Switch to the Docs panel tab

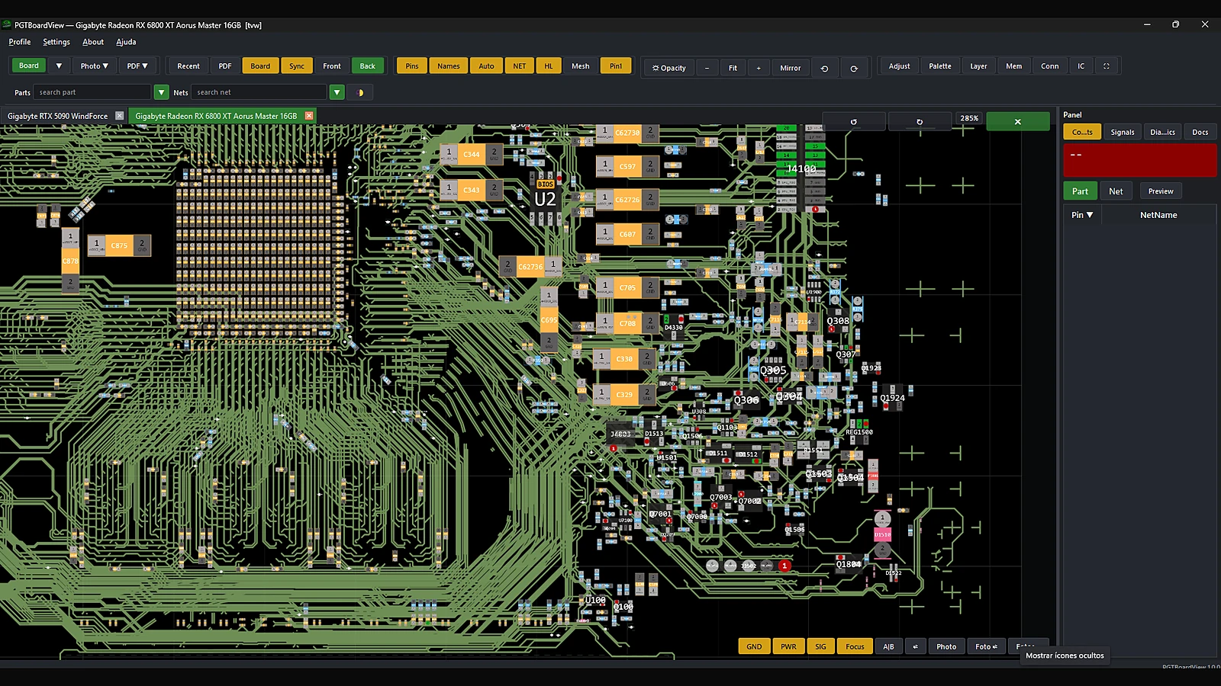pos(1200,132)
